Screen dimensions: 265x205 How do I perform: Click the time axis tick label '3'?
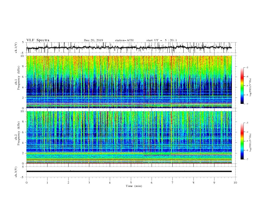89,183
